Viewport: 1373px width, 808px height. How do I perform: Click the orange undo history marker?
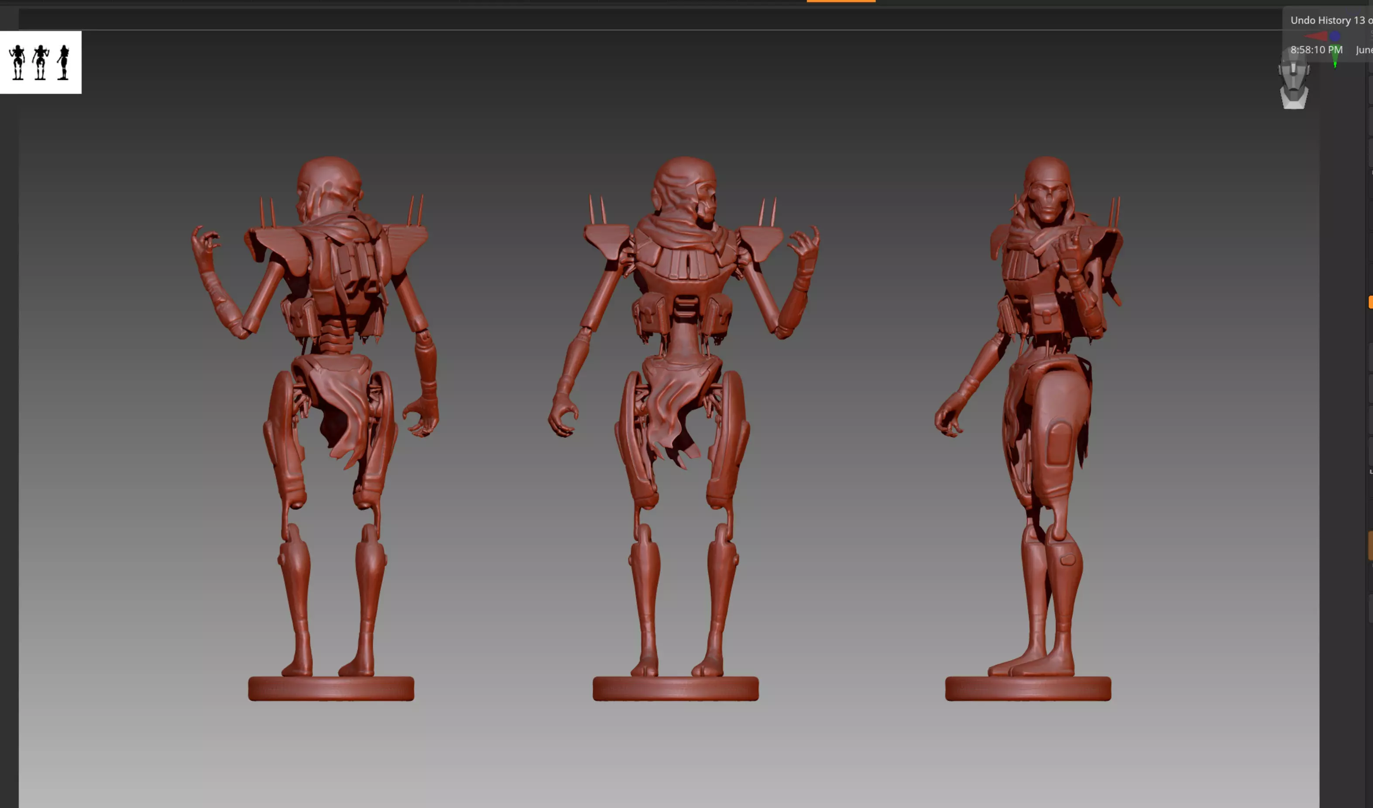841,1
